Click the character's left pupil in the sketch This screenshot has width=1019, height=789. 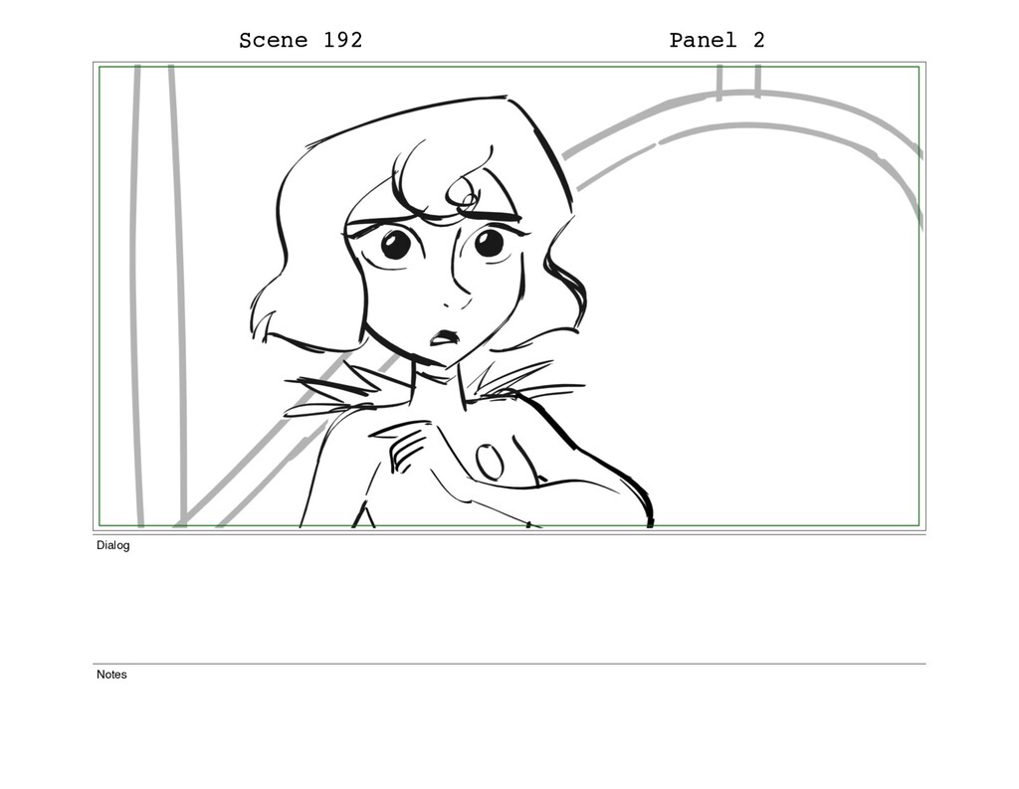(395, 245)
